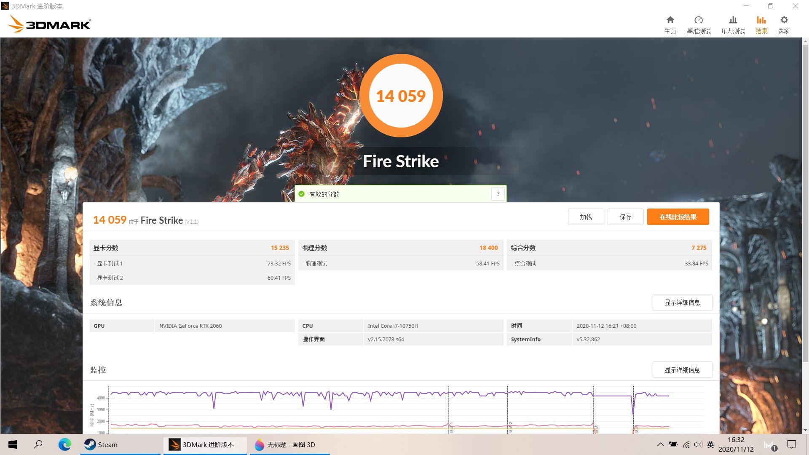The image size is (809, 455).
Task: Select the 结果 results tab
Action: coord(761,25)
